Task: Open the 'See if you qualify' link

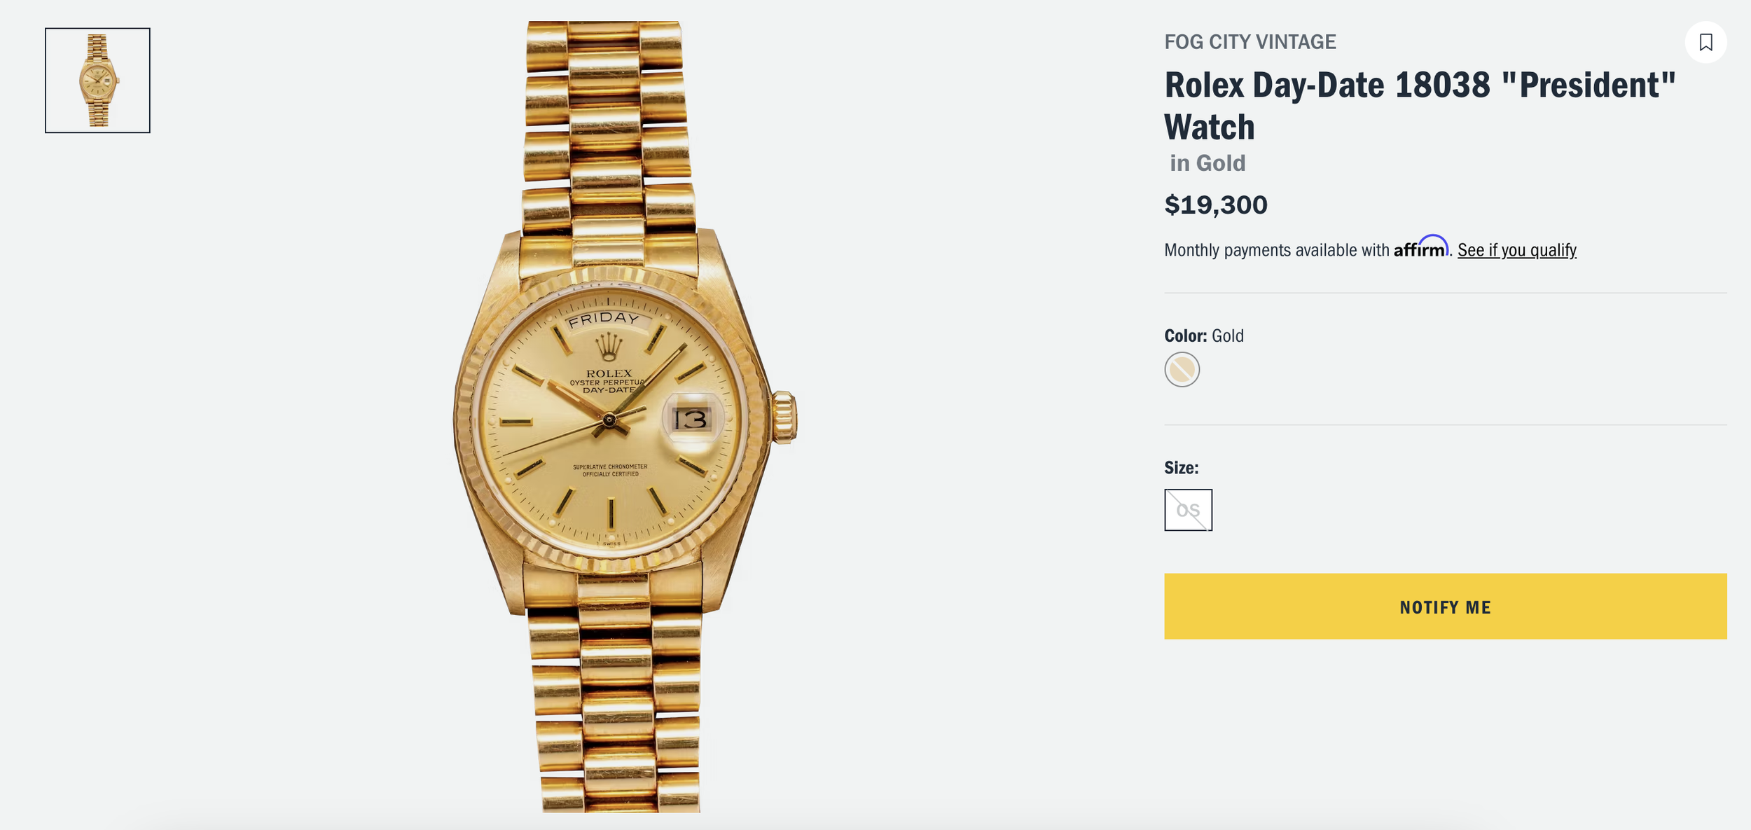Action: click(1516, 250)
